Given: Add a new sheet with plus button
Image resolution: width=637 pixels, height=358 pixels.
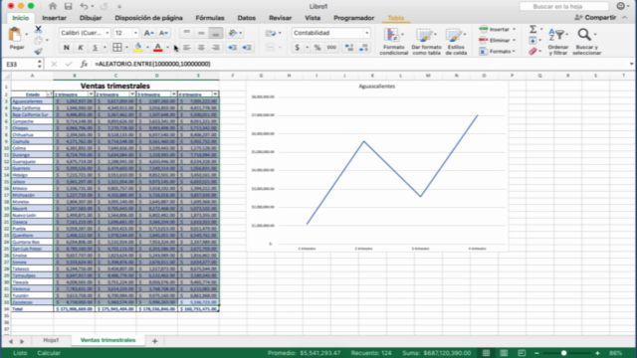Looking at the screenshot, I should coord(155,341).
